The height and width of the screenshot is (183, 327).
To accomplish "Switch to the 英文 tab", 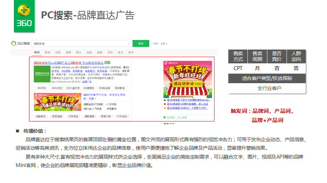I will (x=121, y=52).
